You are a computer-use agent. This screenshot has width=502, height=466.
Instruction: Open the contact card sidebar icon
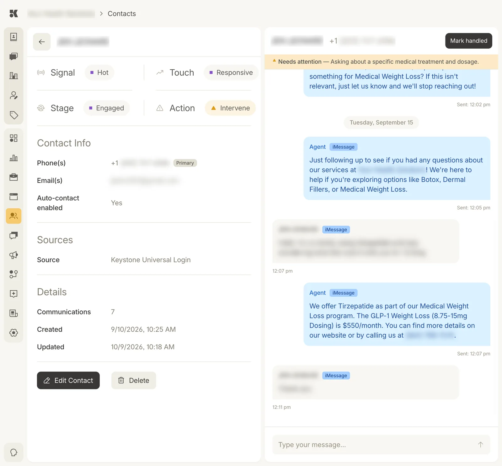coord(13,37)
